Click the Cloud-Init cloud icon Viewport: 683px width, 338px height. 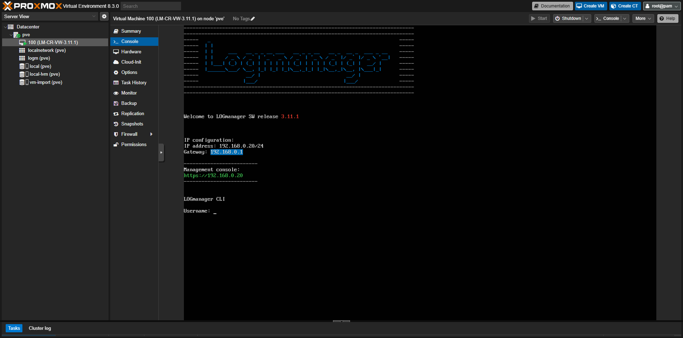click(x=116, y=62)
